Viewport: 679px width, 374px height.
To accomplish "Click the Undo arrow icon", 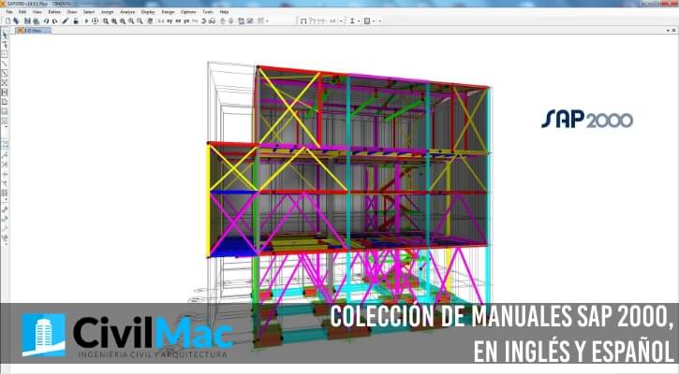I will pos(44,21).
